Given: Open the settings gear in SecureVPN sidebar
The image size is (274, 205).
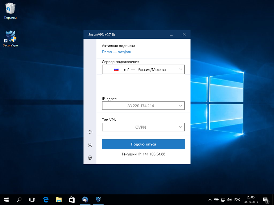Looking at the screenshot, I should click(90, 158).
